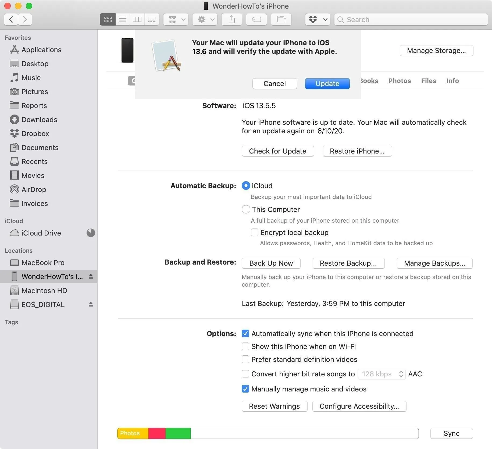Click Back Up Now button
Screen dimensions: 492x449
point(271,263)
